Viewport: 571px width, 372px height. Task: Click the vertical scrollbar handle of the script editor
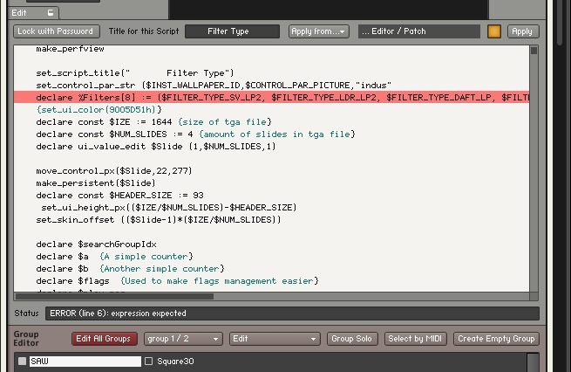click(534, 51)
